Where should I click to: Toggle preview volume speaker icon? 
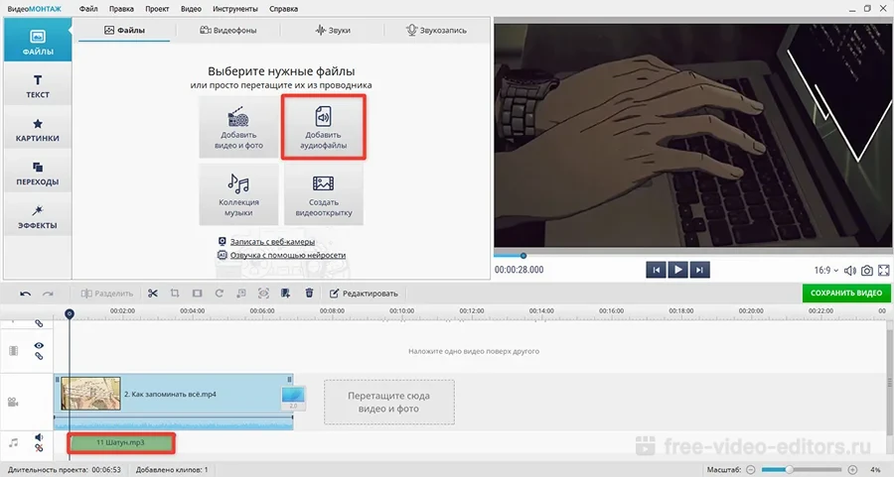850,270
